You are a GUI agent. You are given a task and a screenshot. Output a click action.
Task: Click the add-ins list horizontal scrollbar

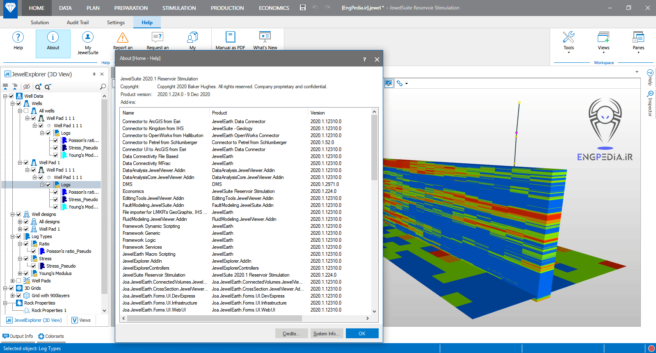pyautogui.click(x=214, y=319)
